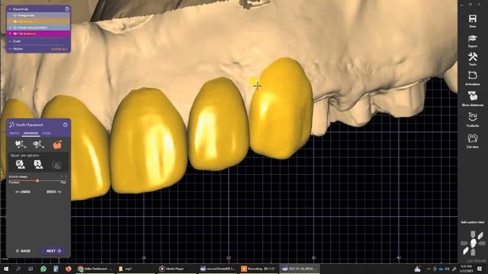Click SHOW ALL in the Hidden row
The height and width of the screenshot is (274, 488).
59,49
